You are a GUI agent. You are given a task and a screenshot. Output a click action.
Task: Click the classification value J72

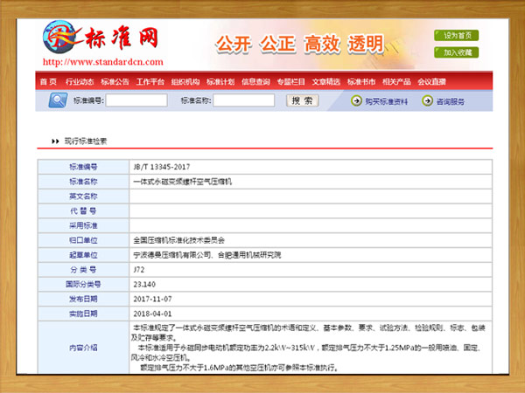(139, 270)
